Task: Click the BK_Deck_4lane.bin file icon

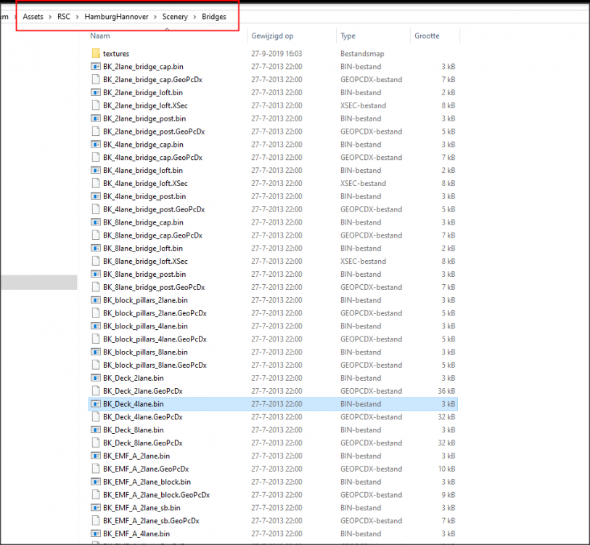Action: click(x=96, y=405)
